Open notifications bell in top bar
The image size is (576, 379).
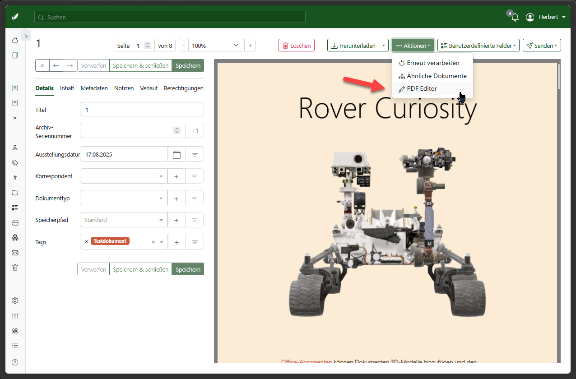(x=515, y=18)
